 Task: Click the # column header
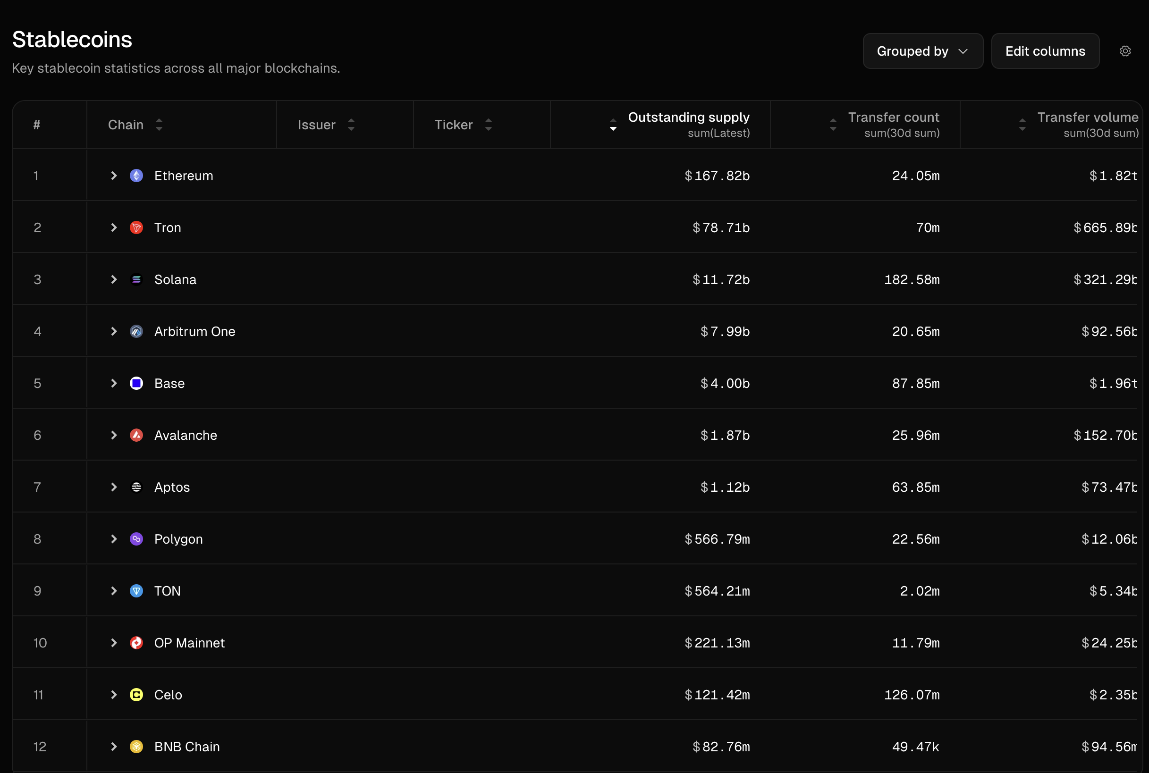[36, 125]
